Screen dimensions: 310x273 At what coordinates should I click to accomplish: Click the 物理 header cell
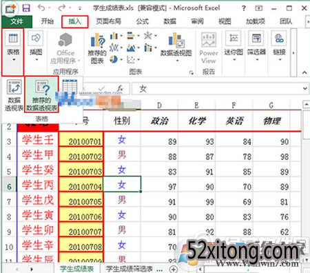click(271, 121)
